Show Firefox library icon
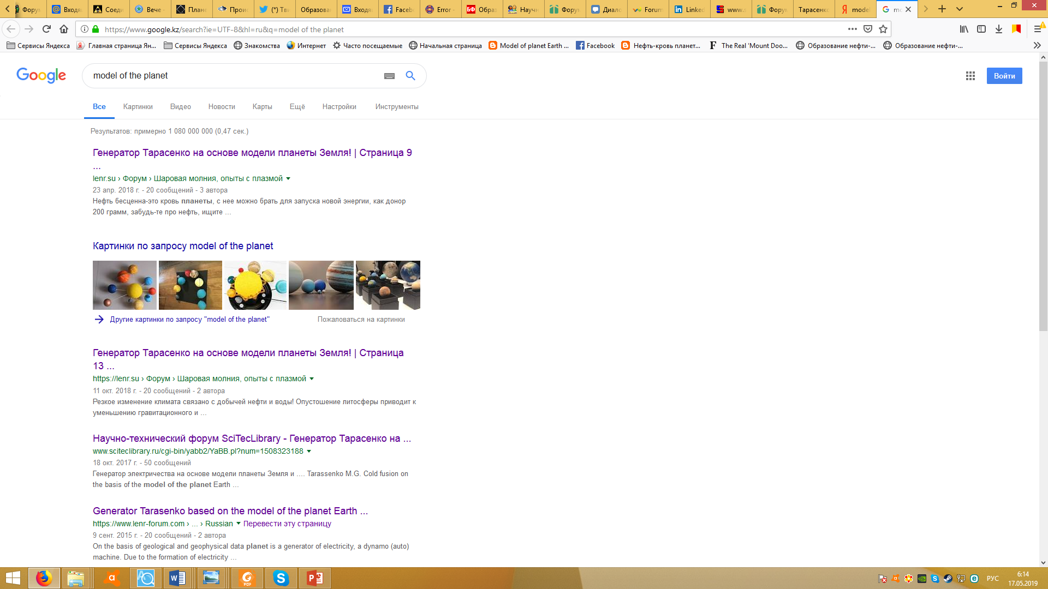 964,29
